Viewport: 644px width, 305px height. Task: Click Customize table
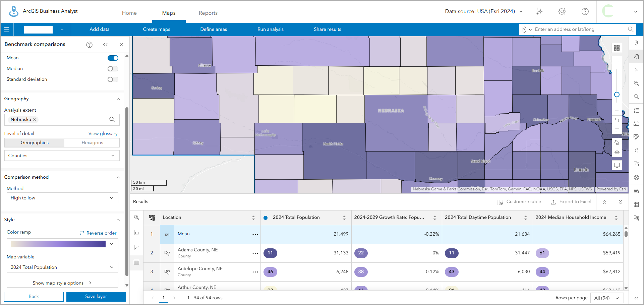pos(519,202)
